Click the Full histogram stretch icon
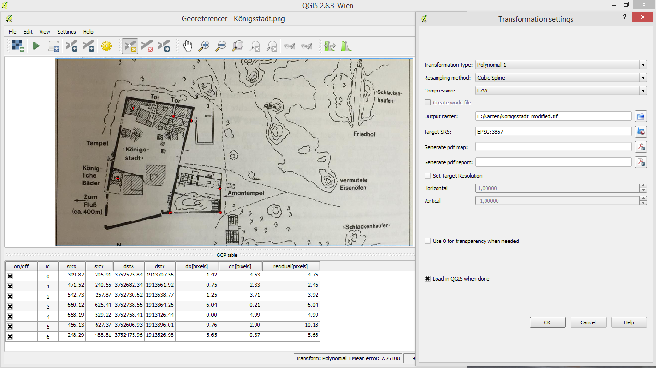Screen dimensions: 656x368 [x=330, y=46]
